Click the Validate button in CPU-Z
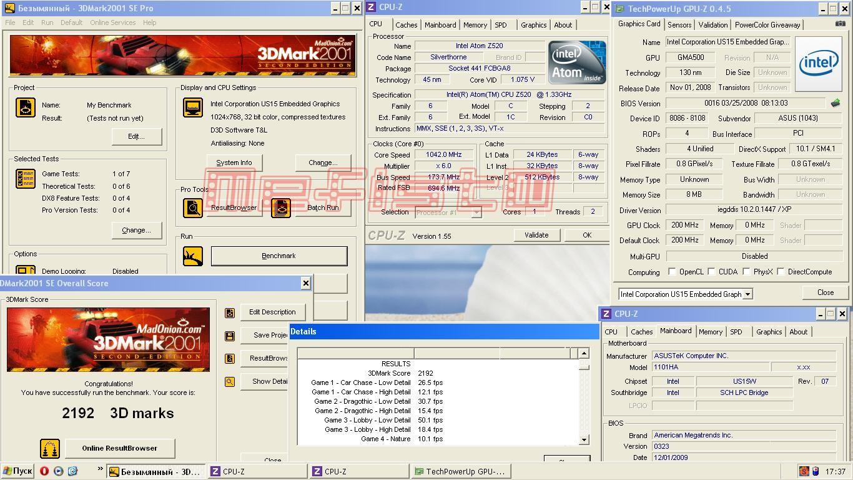The width and height of the screenshot is (853, 480). click(x=536, y=235)
